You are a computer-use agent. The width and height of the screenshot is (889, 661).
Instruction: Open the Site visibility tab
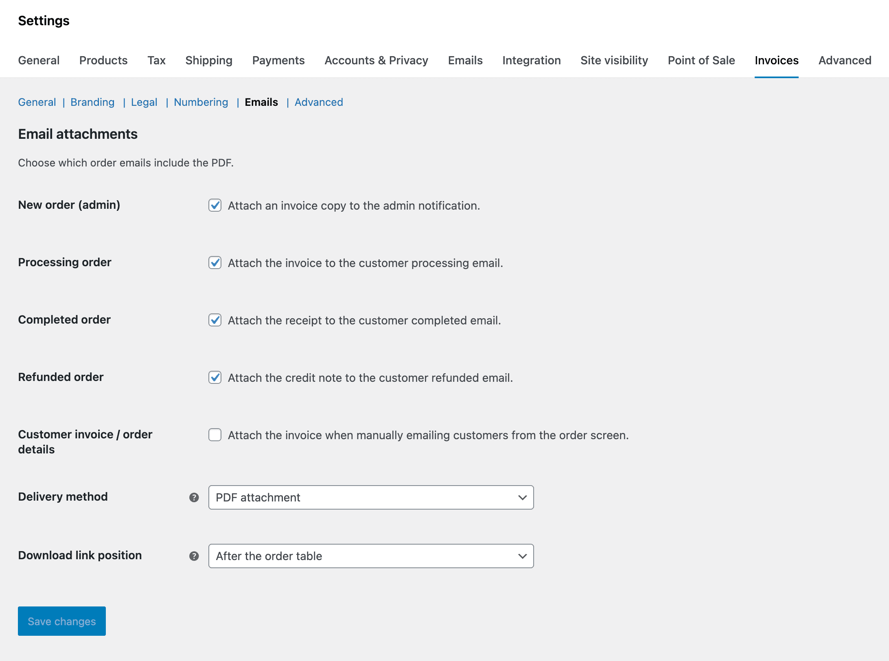click(614, 60)
